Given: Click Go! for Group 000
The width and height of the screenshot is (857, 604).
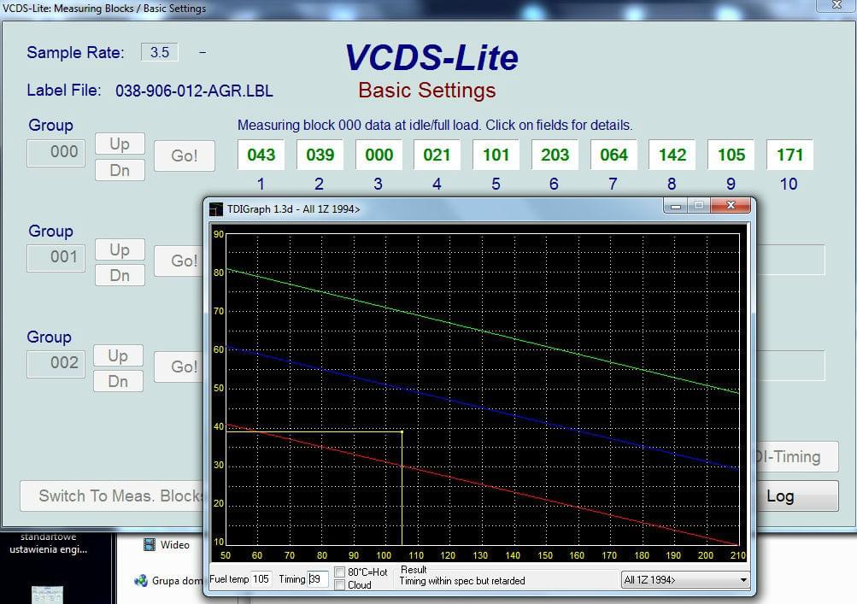Looking at the screenshot, I should click(185, 155).
